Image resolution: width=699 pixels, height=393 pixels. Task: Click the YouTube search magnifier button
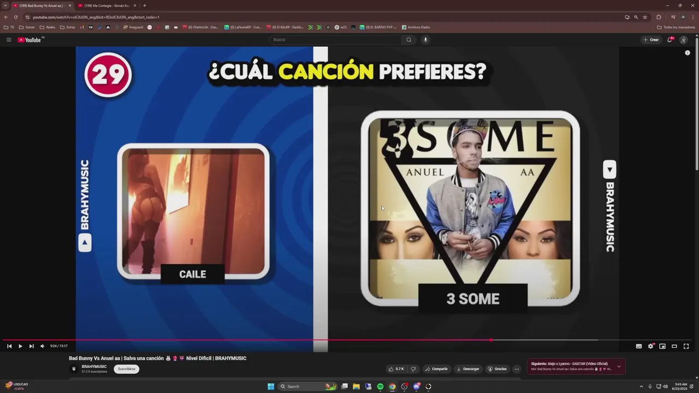click(408, 40)
